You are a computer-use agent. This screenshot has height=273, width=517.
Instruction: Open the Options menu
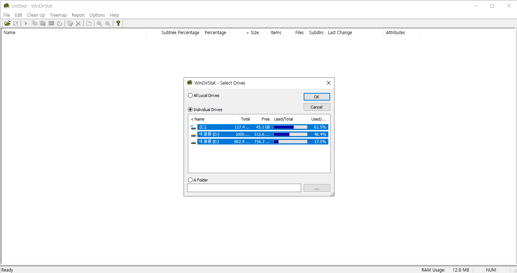pos(97,15)
